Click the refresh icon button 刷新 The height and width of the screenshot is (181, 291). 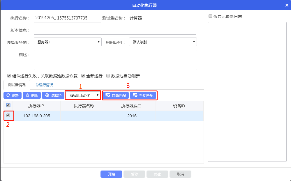[12, 95]
